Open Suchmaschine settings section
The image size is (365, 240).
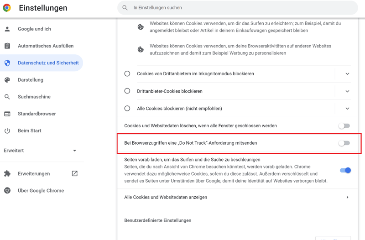(x=34, y=97)
